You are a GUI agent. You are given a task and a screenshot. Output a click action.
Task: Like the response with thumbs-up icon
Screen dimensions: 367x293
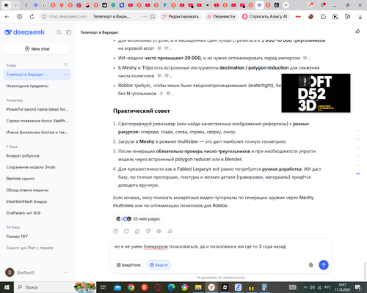[x=137, y=231]
